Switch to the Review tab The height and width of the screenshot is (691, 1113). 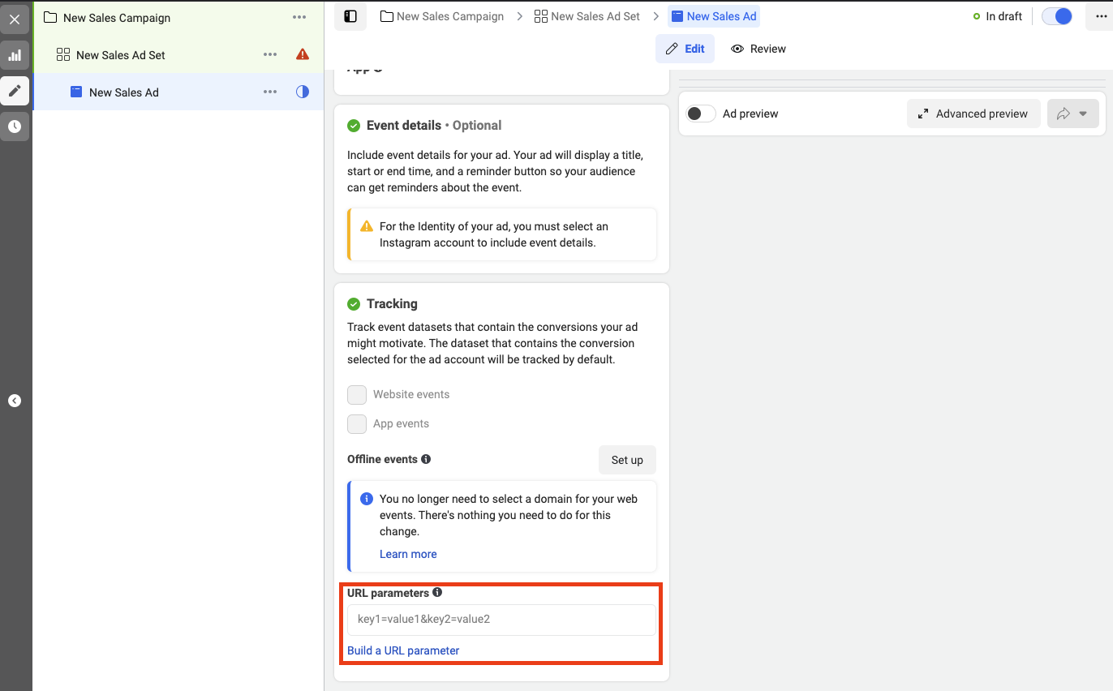pyautogui.click(x=758, y=49)
